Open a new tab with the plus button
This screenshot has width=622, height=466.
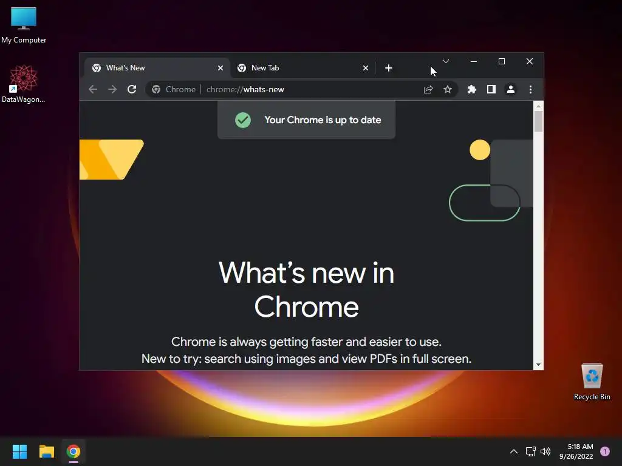click(389, 68)
